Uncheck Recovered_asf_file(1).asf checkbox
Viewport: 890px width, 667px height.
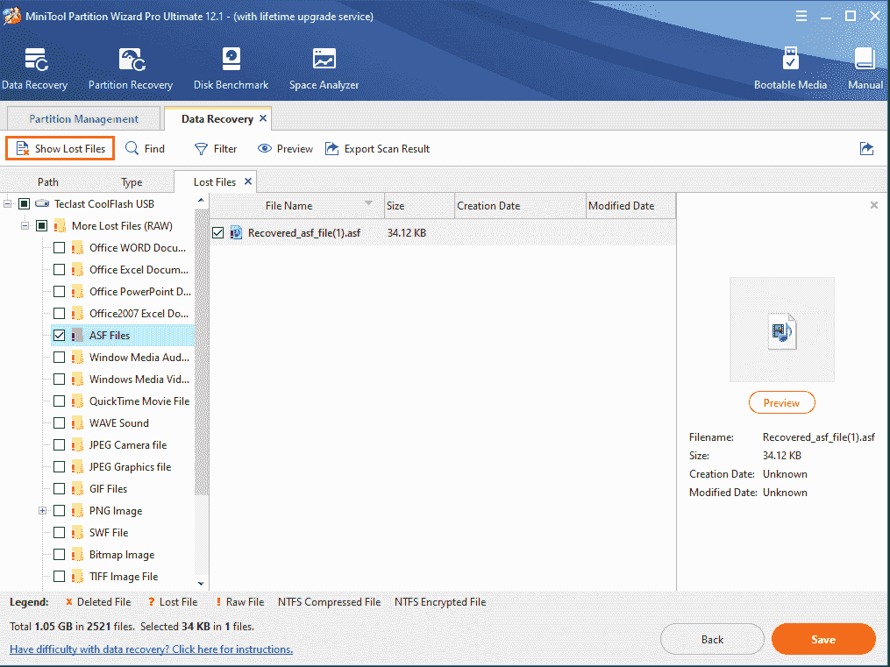click(218, 232)
